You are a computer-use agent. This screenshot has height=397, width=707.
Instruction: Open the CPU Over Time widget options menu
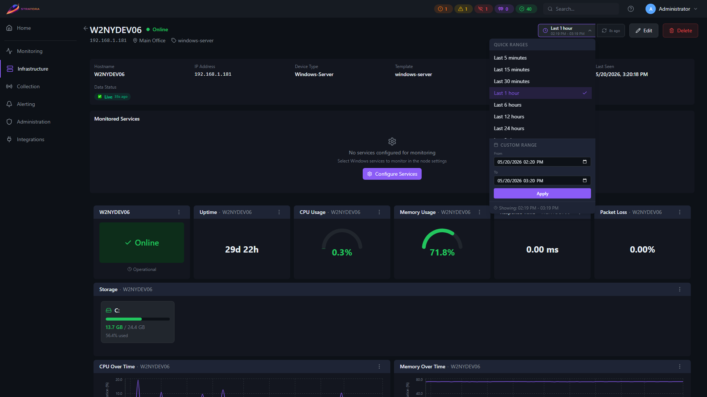tap(379, 366)
